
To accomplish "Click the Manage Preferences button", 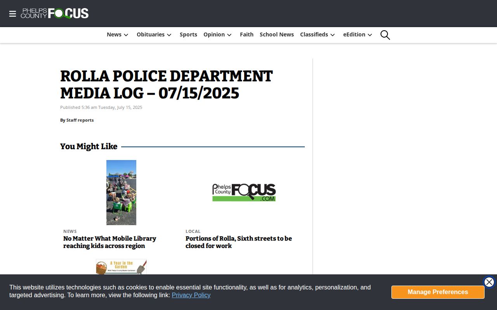I will 438,292.
